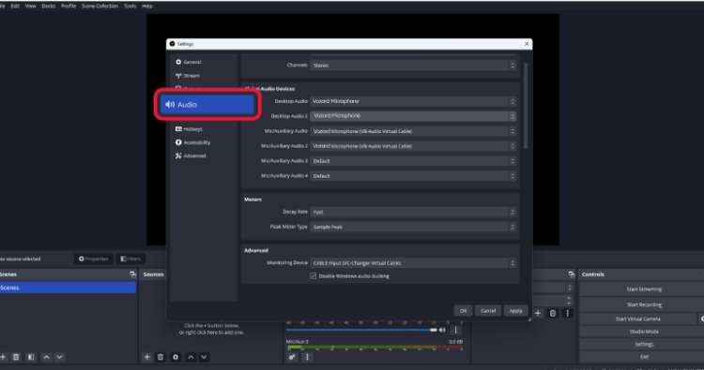Click the Settings dialog vertical scrollbar
Screen dimensions: 704x370
[x=526, y=106]
